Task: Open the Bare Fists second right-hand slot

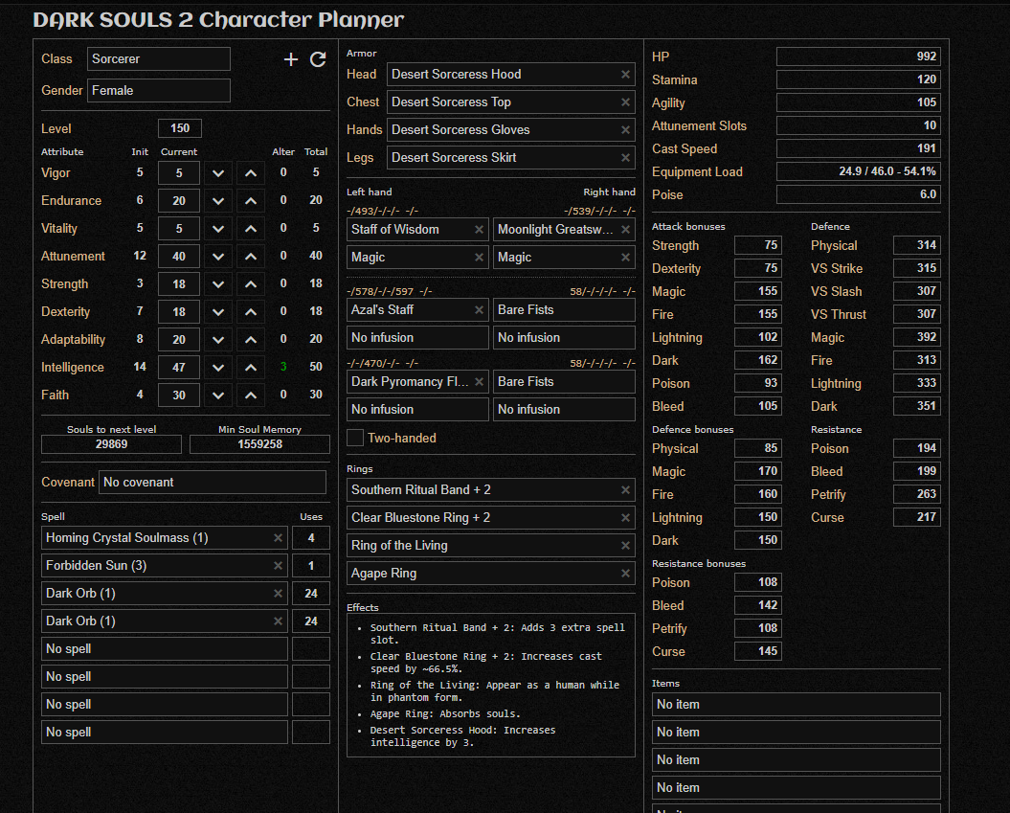Action: point(564,382)
